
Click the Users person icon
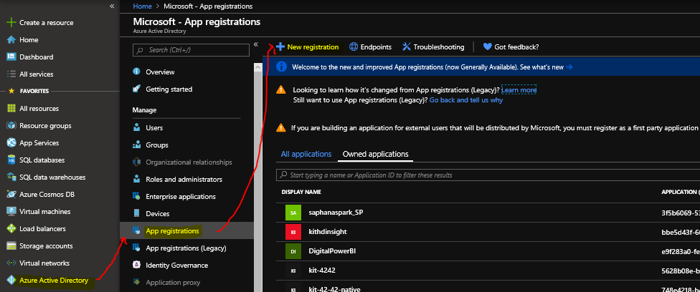click(x=136, y=128)
